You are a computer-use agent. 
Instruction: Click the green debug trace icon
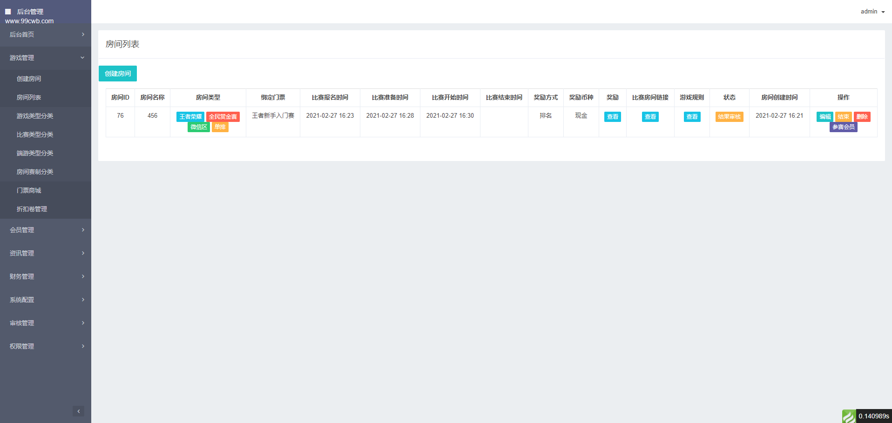click(x=849, y=416)
